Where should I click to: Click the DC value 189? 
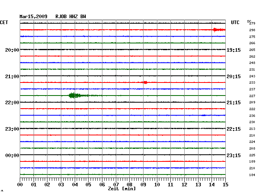252,161
